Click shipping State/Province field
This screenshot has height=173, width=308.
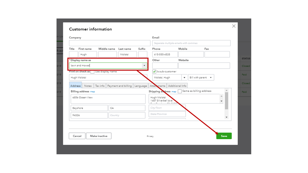[x=167, y=114]
